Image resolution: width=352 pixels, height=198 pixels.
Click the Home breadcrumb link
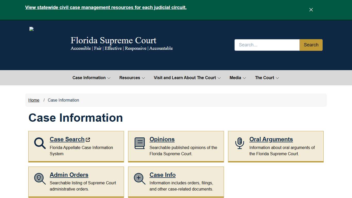[34, 100]
